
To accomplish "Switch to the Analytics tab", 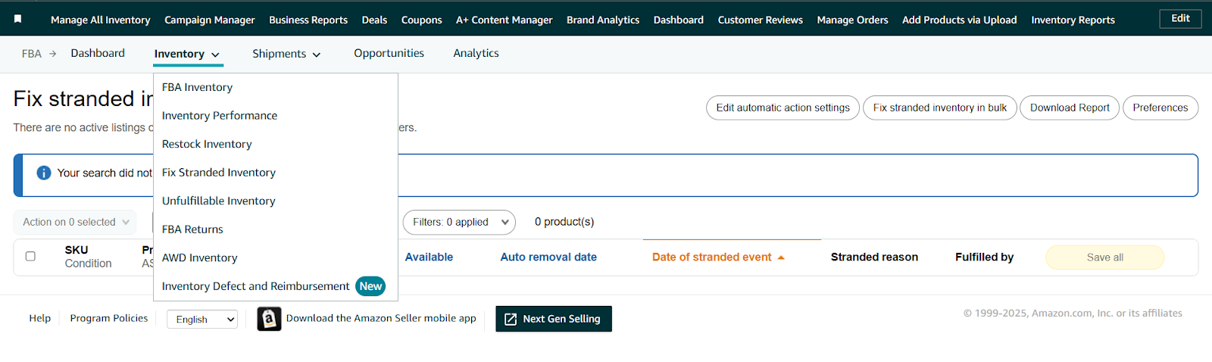I will click(x=476, y=53).
